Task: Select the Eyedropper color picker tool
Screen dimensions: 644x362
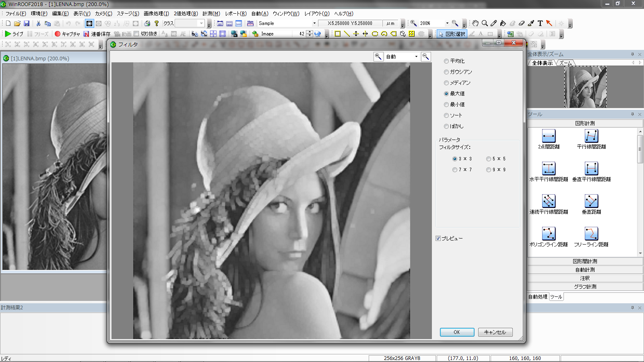Action: (x=531, y=23)
